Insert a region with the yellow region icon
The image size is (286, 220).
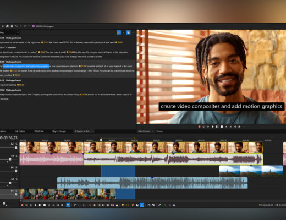coord(127,205)
